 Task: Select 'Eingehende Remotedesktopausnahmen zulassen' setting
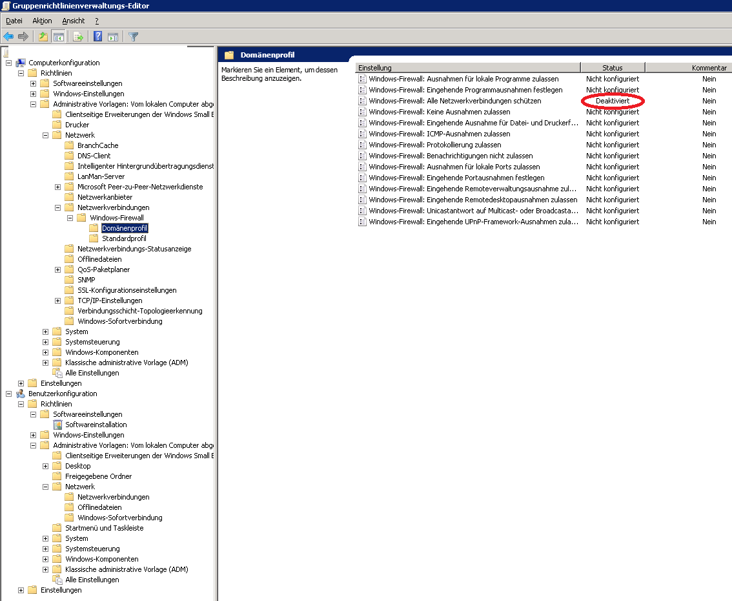click(473, 200)
